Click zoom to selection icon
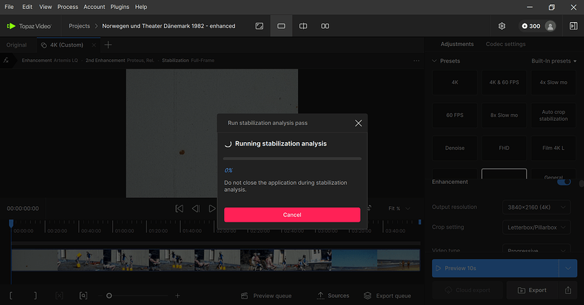 coord(83,295)
